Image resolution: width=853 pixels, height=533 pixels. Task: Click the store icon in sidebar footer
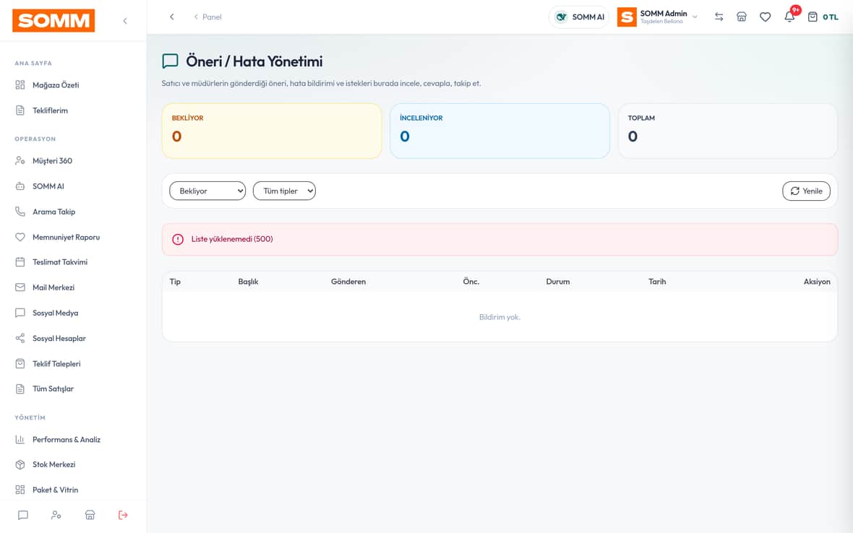90,515
